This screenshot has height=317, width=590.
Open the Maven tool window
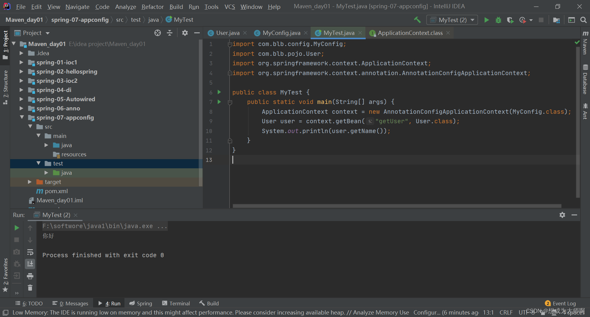[x=585, y=43]
